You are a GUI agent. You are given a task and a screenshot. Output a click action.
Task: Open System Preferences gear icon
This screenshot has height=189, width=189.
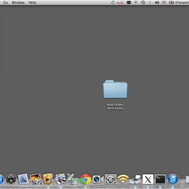(x=110, y=179)
